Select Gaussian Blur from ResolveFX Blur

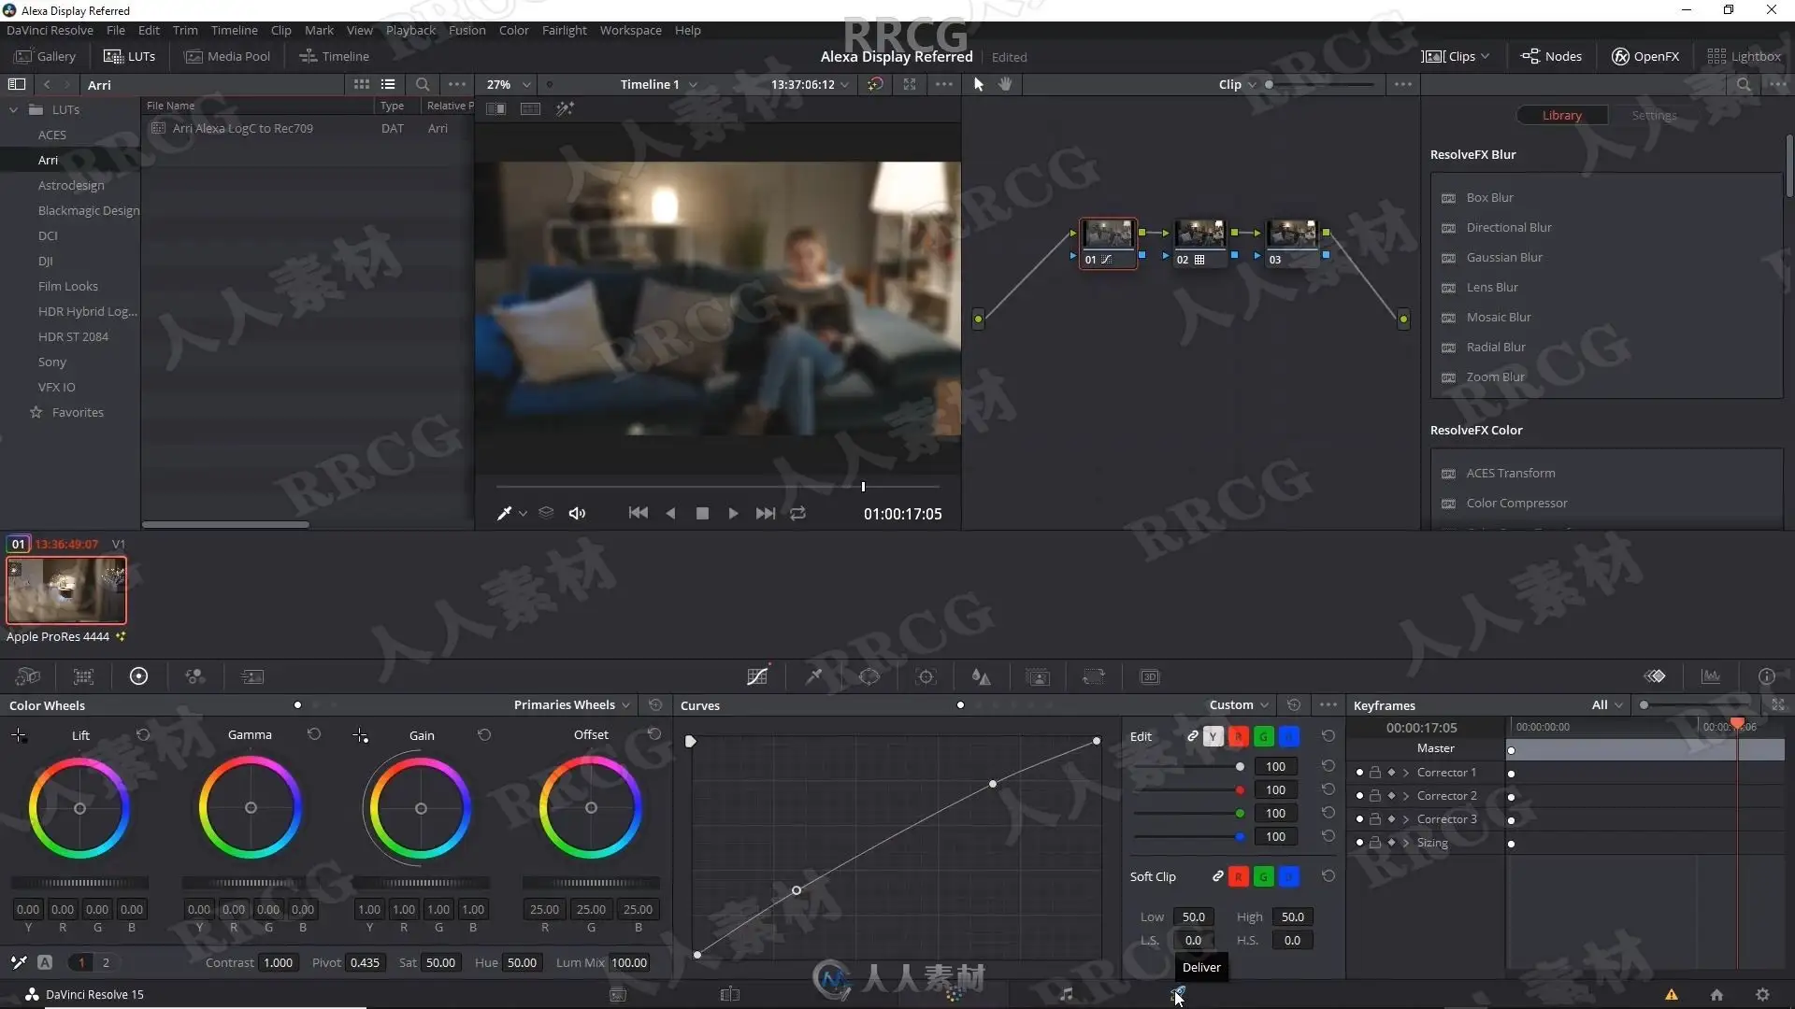coord(1504,257)
